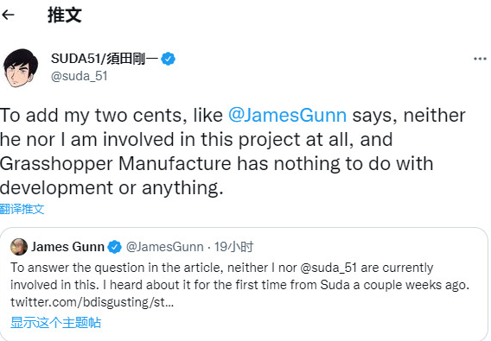Click the James Gunn name in the quoted tweet
Viewport: 491px width, 341px height.
67,247
